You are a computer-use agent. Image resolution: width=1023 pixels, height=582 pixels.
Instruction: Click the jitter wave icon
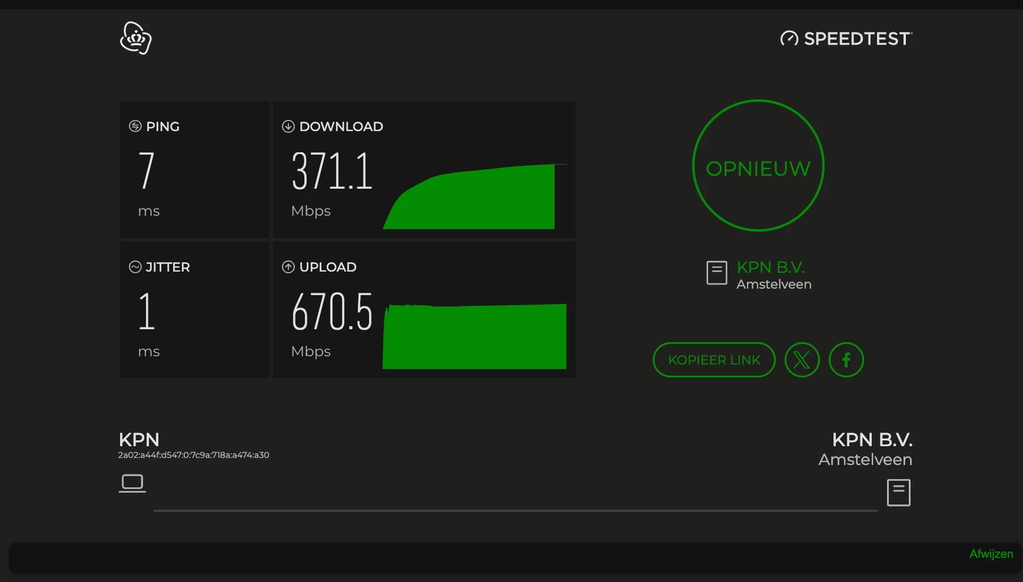[x=135, y=267]
